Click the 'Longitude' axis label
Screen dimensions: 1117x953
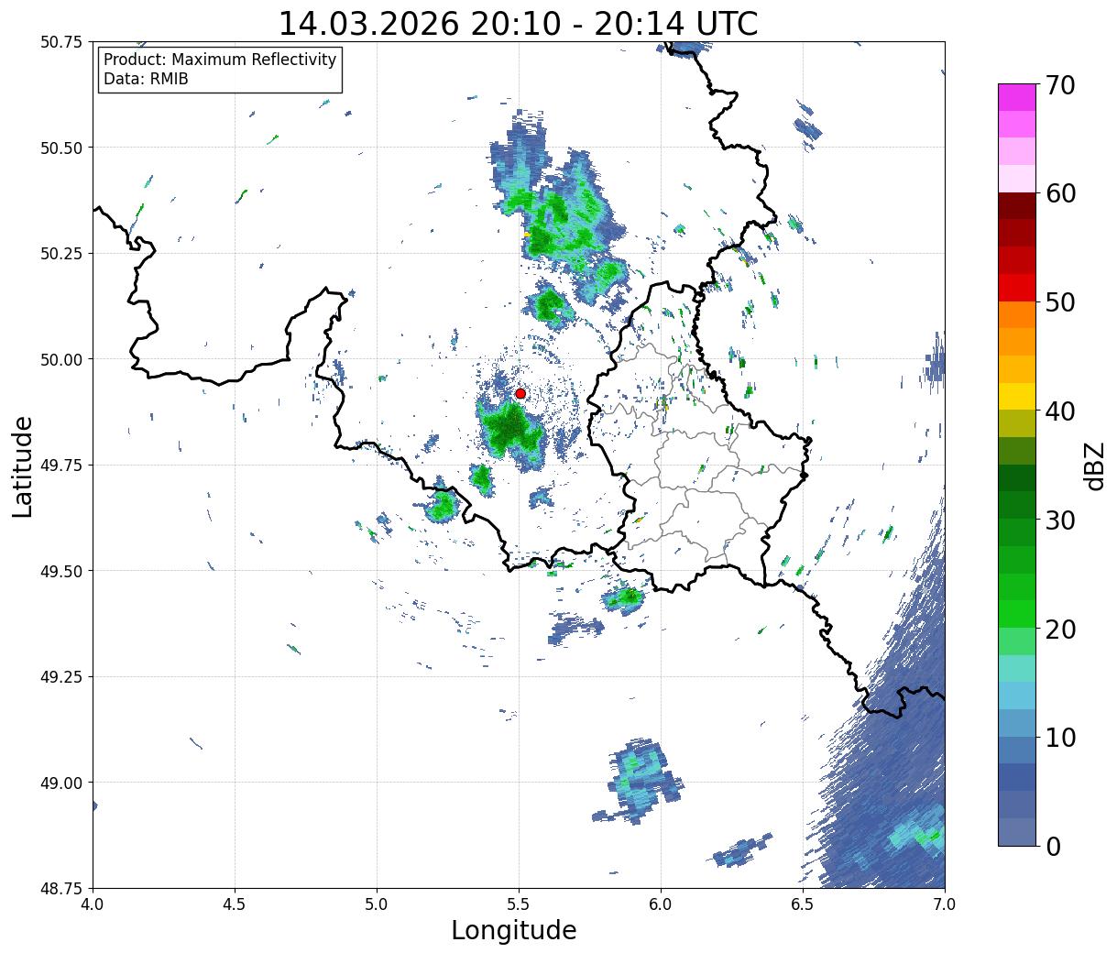(514, 930)
